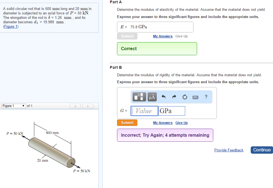Click the help question mark icon
273x188 pixels.
pyautogui.click(x=206, y=97)
